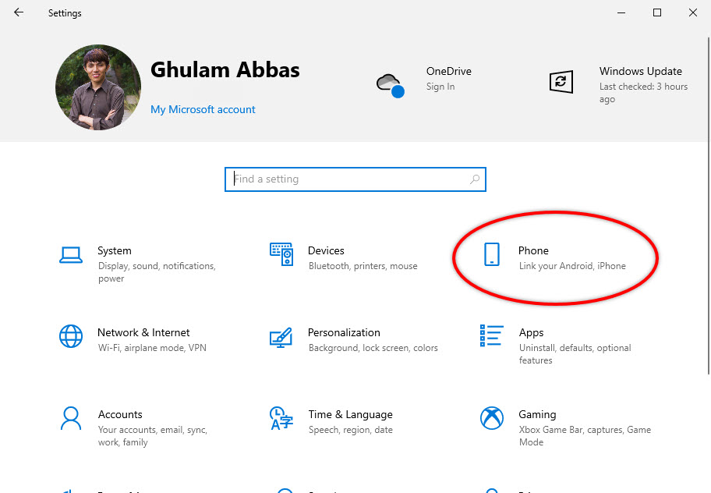Open the Time & Language icon

click(281, 418)
